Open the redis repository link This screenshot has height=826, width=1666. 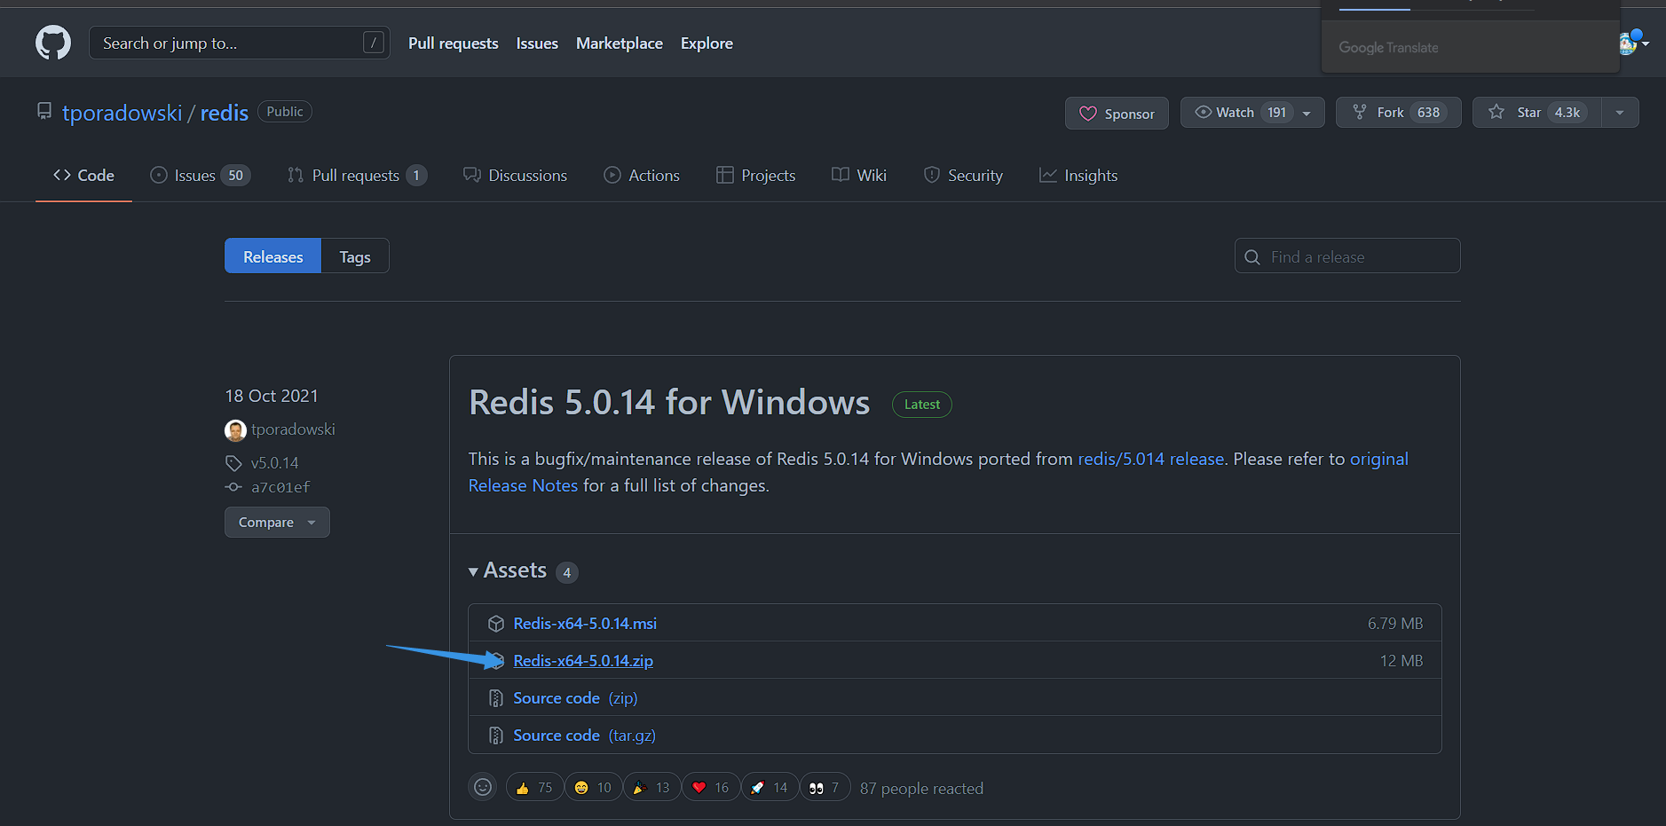225,113
